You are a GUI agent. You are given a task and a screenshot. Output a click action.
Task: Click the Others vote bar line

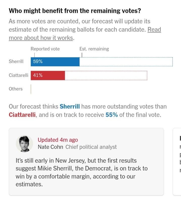point(31,89)
